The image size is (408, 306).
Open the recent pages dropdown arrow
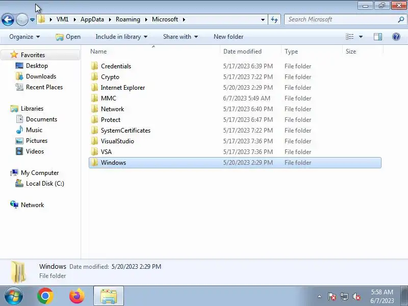[x=32, y=20]
